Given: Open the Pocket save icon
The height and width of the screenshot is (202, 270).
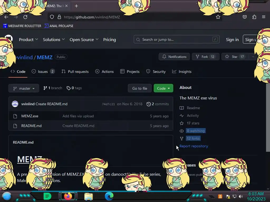Looking at the screenshot, I should pos(244,17).
